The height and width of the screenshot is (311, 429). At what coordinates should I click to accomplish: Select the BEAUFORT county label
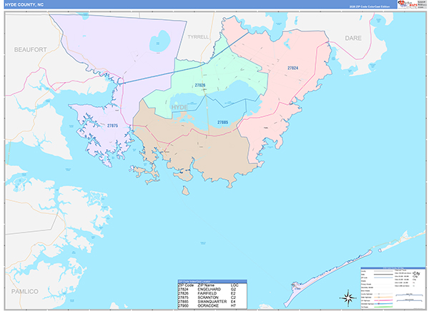pyautogui.click(x=30, y=49)
